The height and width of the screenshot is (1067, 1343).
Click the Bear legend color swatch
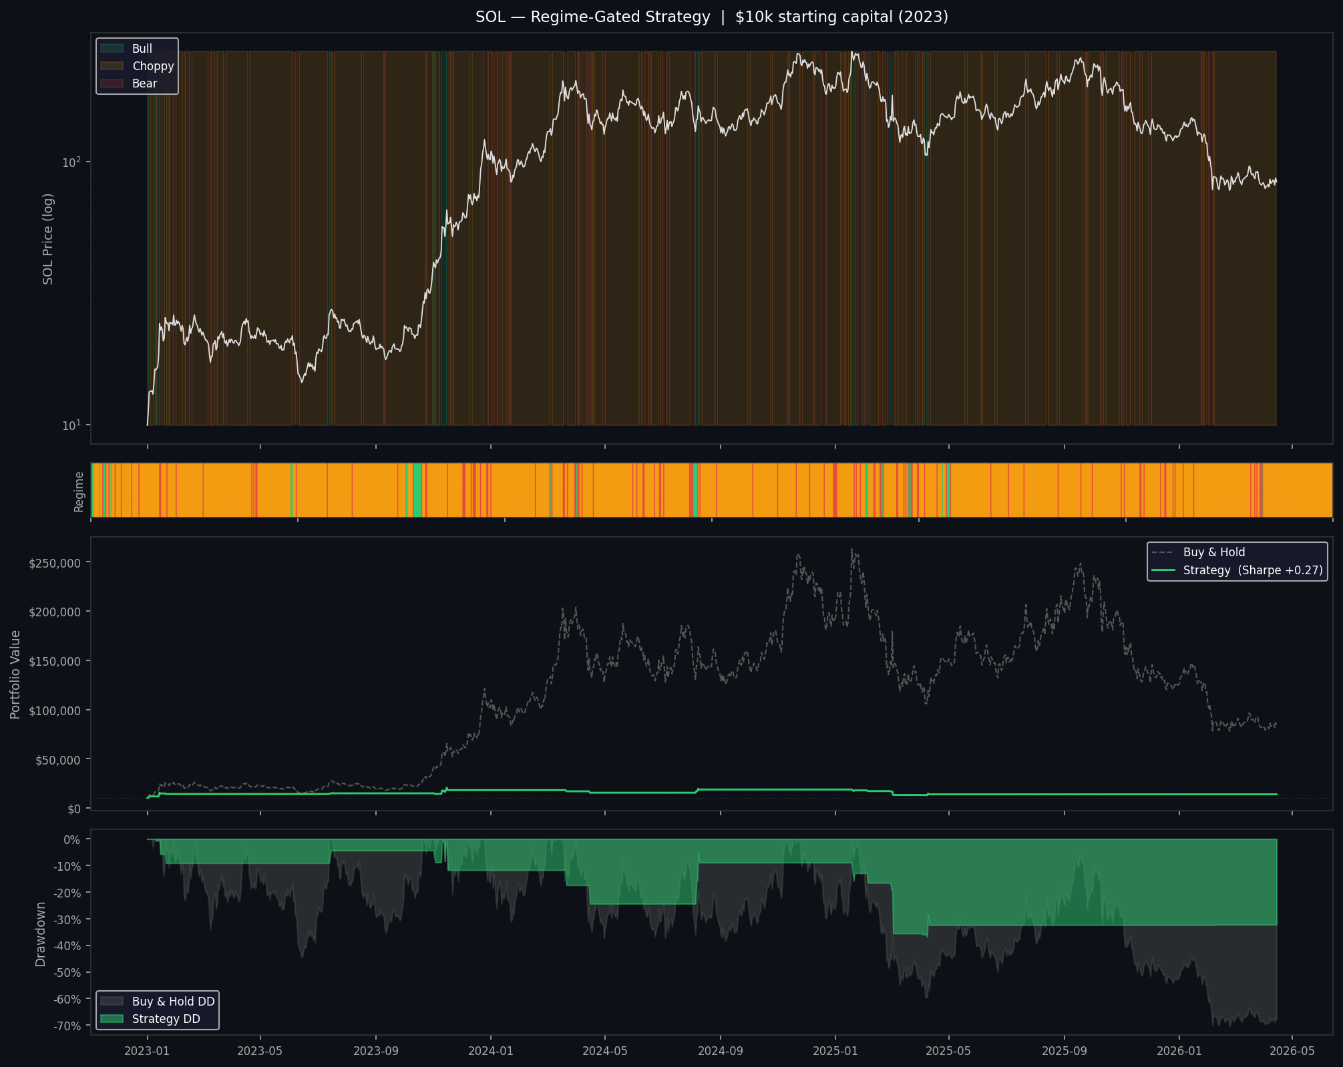[x=112, y=83]
